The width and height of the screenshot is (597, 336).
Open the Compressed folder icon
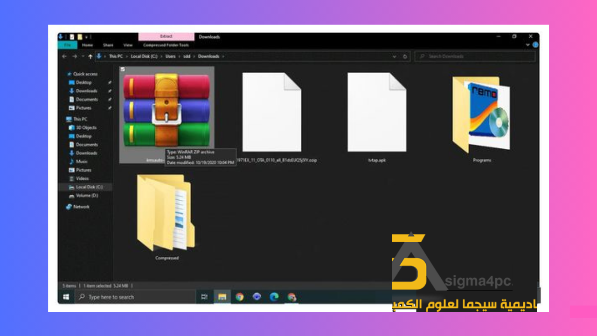(166, 212)
